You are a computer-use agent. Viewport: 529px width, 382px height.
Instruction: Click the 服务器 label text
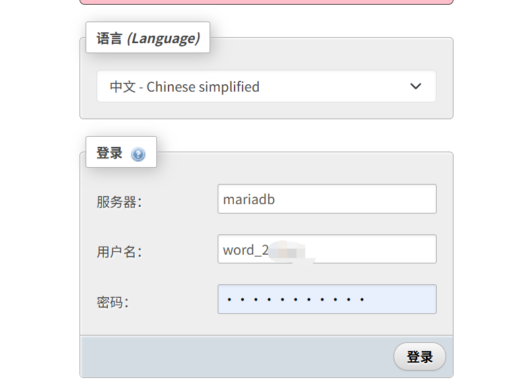coord(119,201)
